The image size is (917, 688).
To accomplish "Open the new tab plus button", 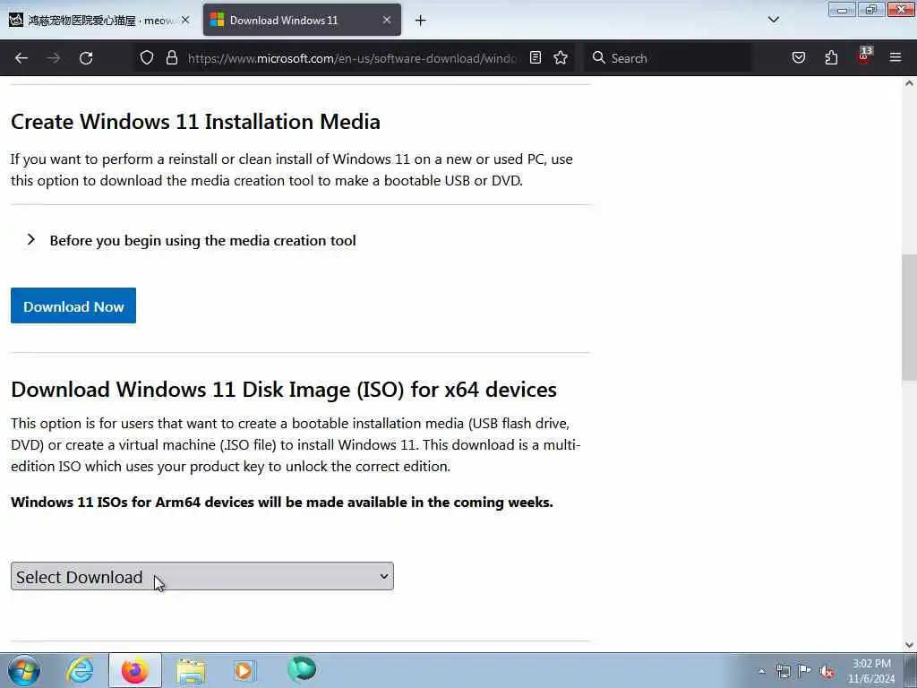I will coord(421,21).
